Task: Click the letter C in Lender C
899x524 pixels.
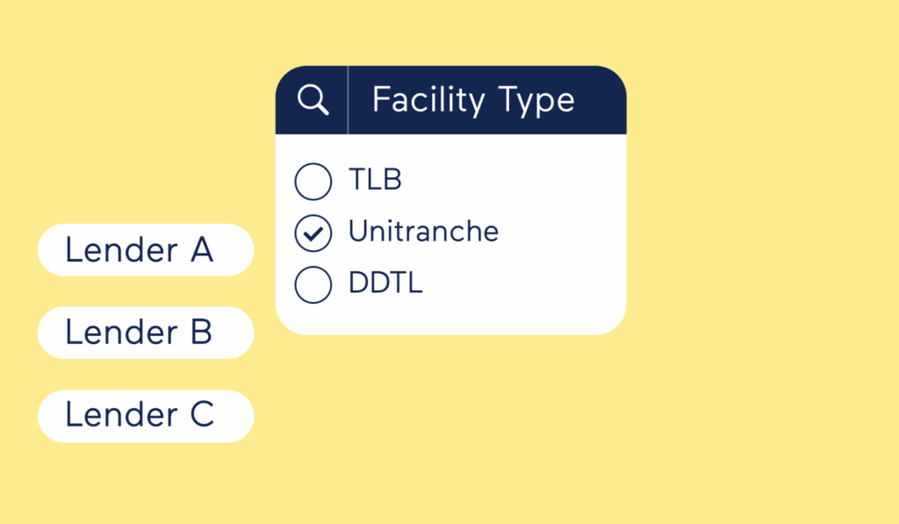Action: coord(202,415)
